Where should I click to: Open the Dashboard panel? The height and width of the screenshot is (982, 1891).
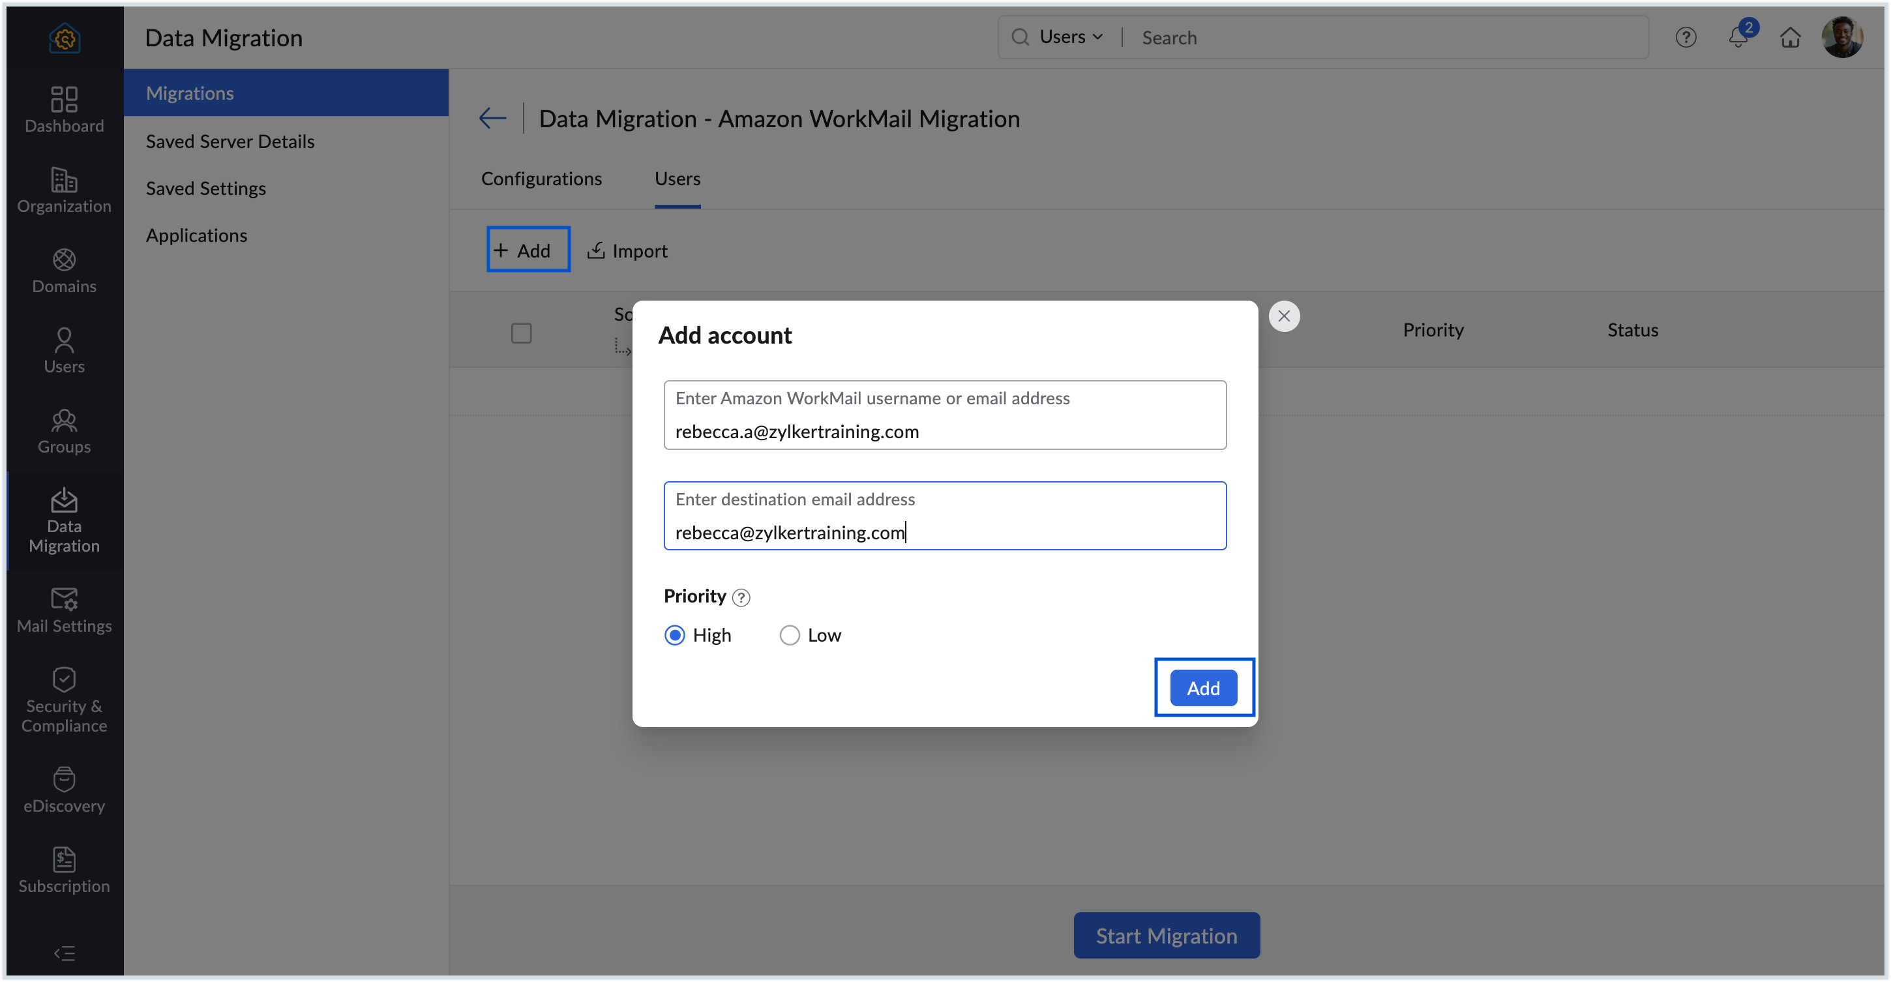click(64, 110)
